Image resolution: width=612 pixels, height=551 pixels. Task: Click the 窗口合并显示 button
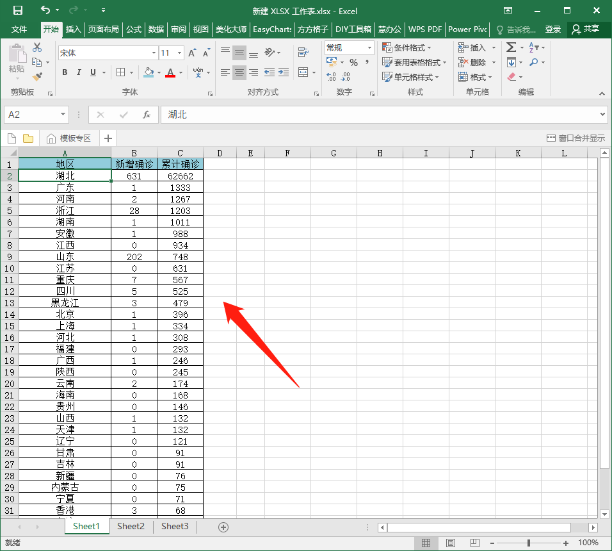pyautogui.click(x=576, y=138)
